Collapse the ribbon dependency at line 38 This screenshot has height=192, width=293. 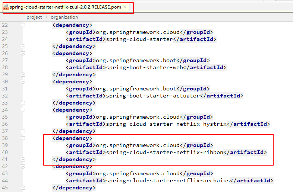pos(23,138)
